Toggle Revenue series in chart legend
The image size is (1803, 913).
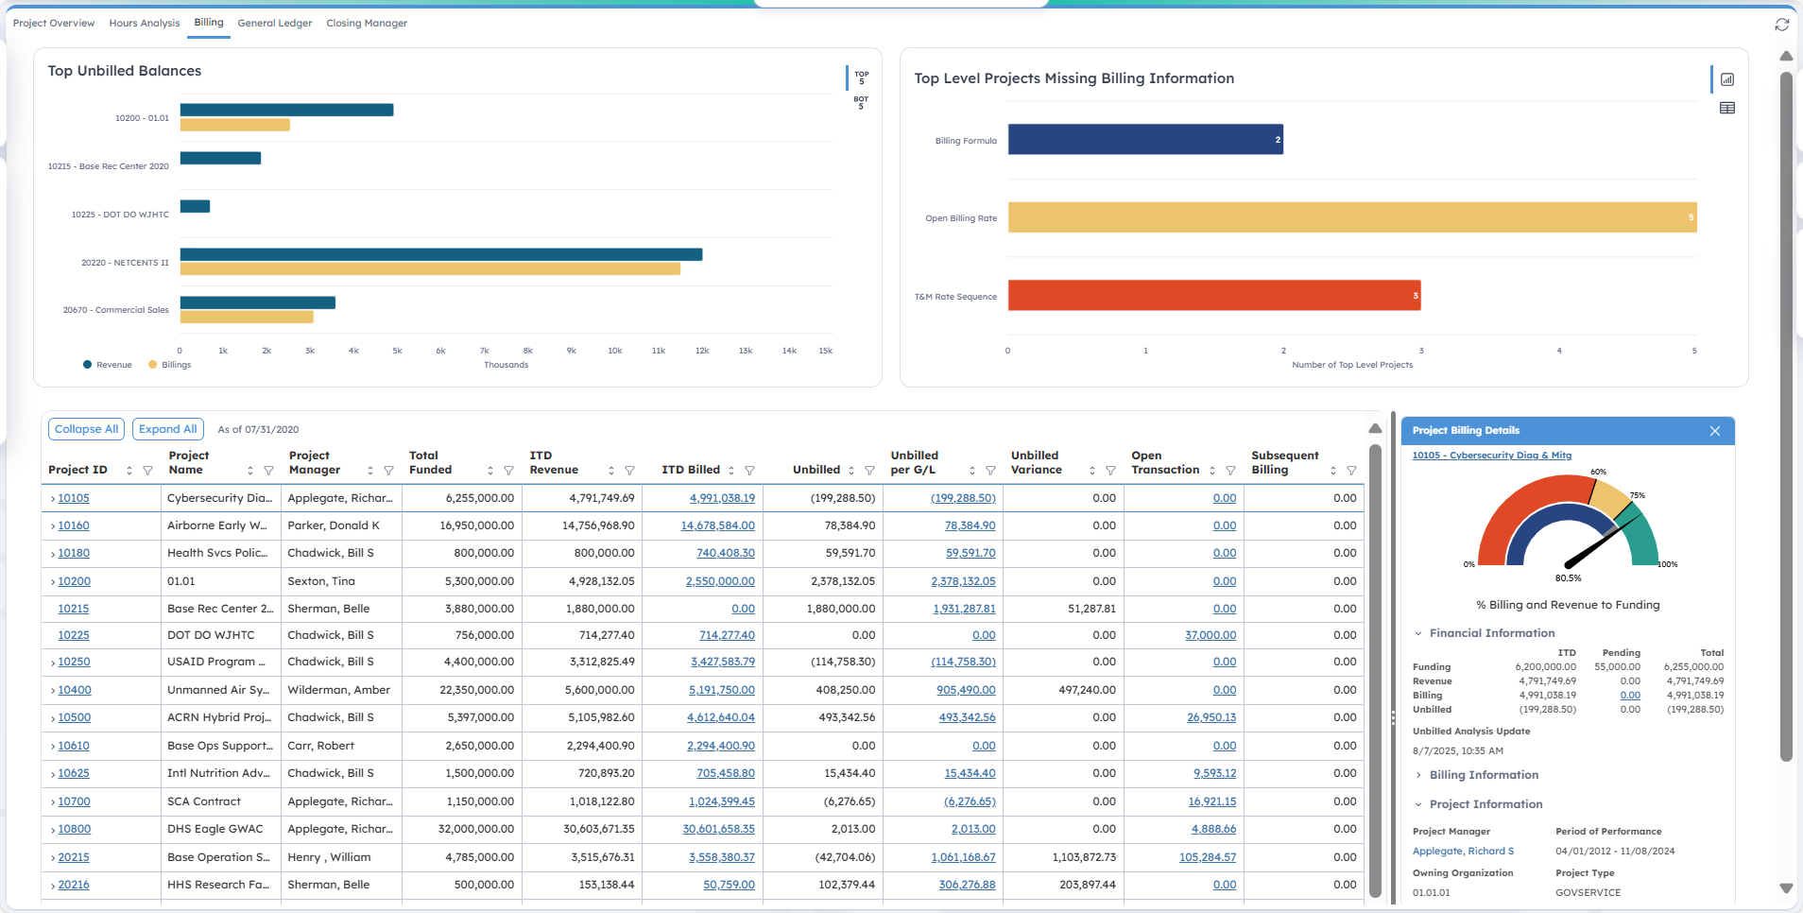tap(107, 365)
